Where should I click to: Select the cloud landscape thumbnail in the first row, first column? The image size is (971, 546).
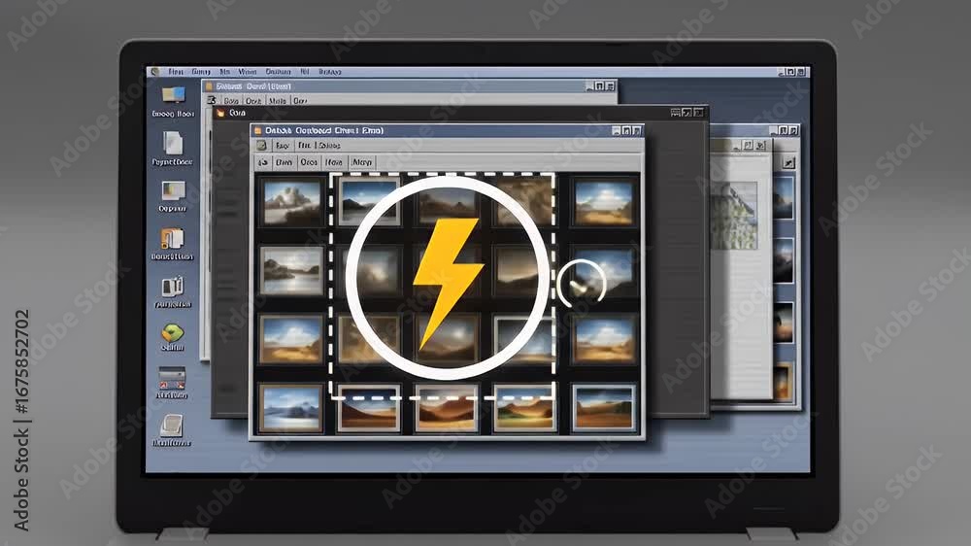291,202
